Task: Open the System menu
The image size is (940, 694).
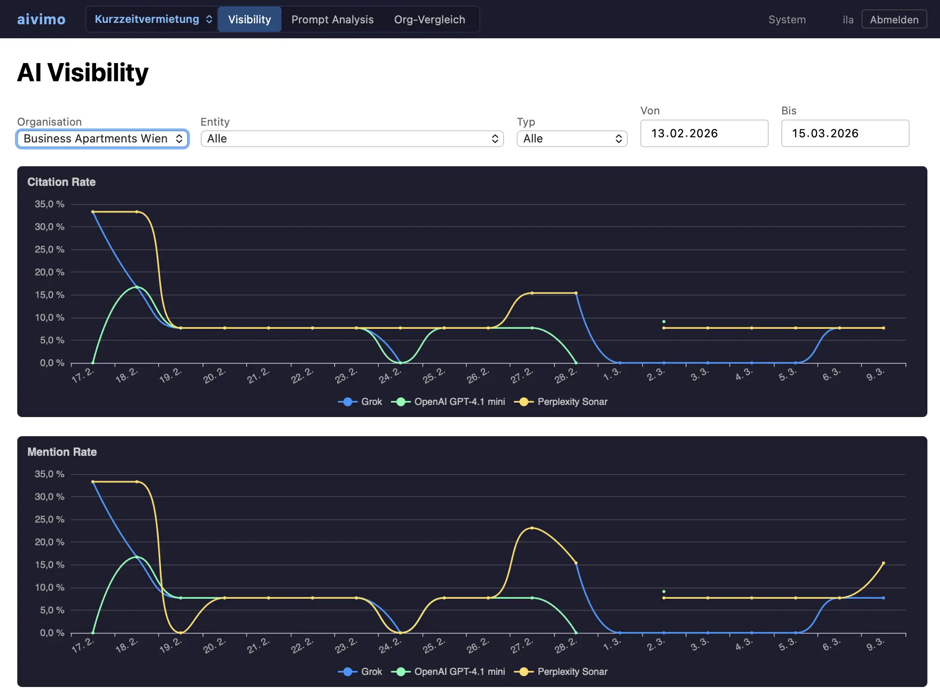Action: (x=787, y=19)
